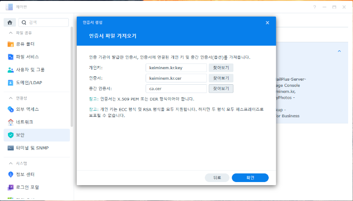
Task: Click the Back (뒤로) button
Action: click(x=217, y=178)
